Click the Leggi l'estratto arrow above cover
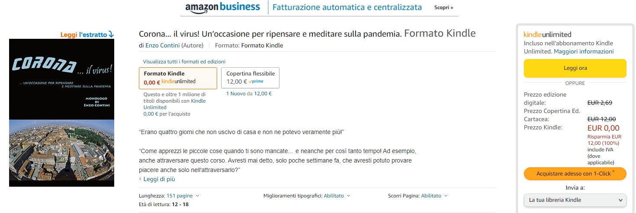The width and height of the screenshot is (636, 213). click(111, 34)
